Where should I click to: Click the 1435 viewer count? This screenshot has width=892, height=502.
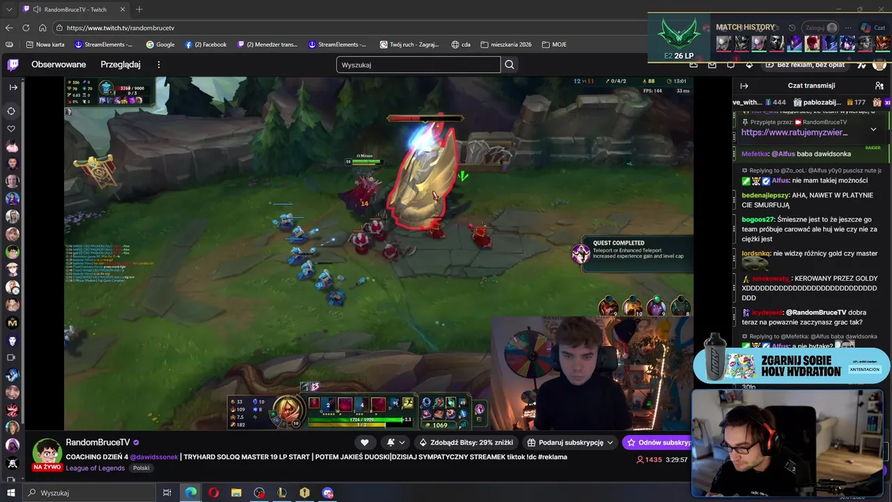tap(649, 460)
